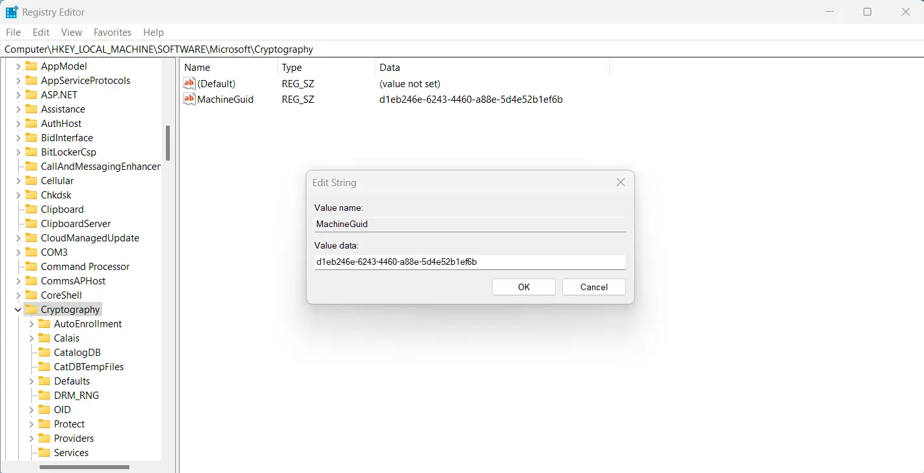924x473 pixels.
Task: Select the OID tree label
Action: point(62,409)
